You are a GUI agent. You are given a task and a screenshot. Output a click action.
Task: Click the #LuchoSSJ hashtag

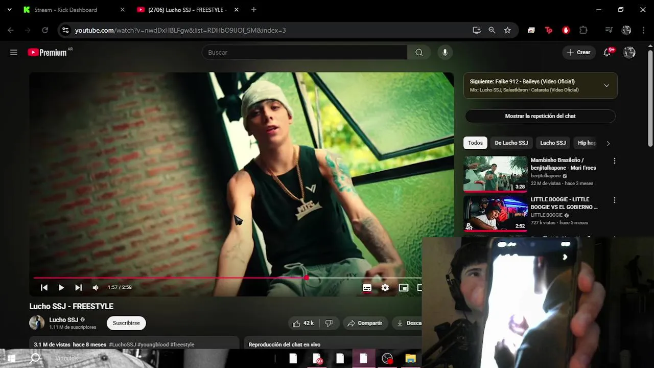pyautogui.click(x=122, y=344)
